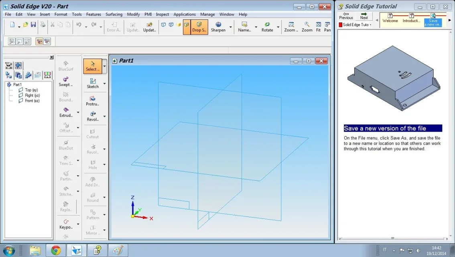Create a new document with the New icon
This screenshot has height=257, width=455.
click(12, 25)
